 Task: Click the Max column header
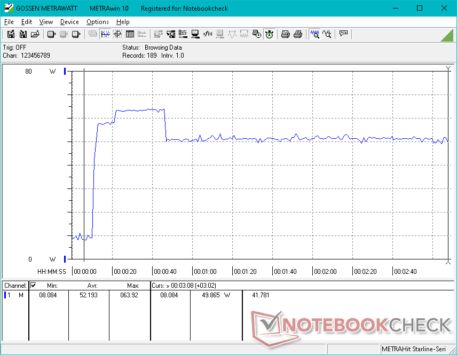click(x=133, y=286)
